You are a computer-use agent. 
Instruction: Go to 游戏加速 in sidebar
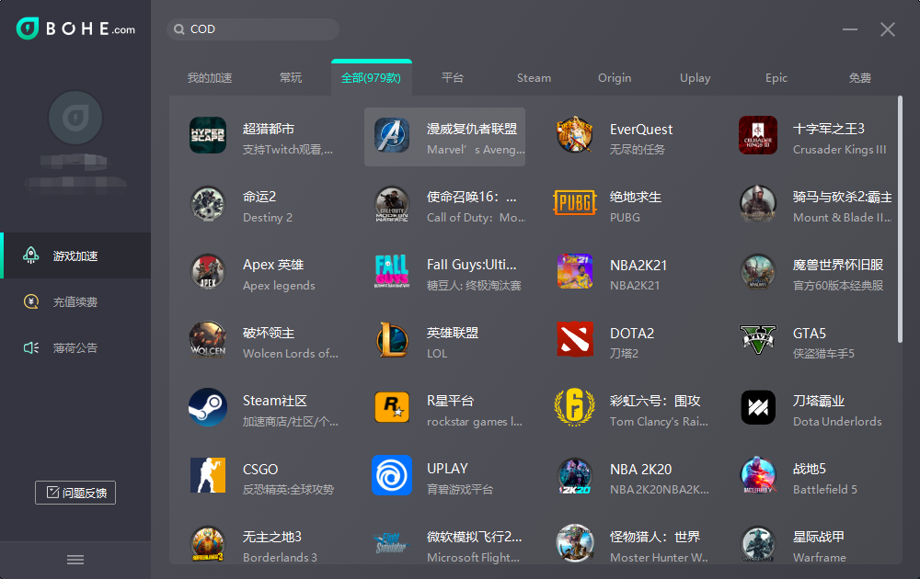coord(75,255)
